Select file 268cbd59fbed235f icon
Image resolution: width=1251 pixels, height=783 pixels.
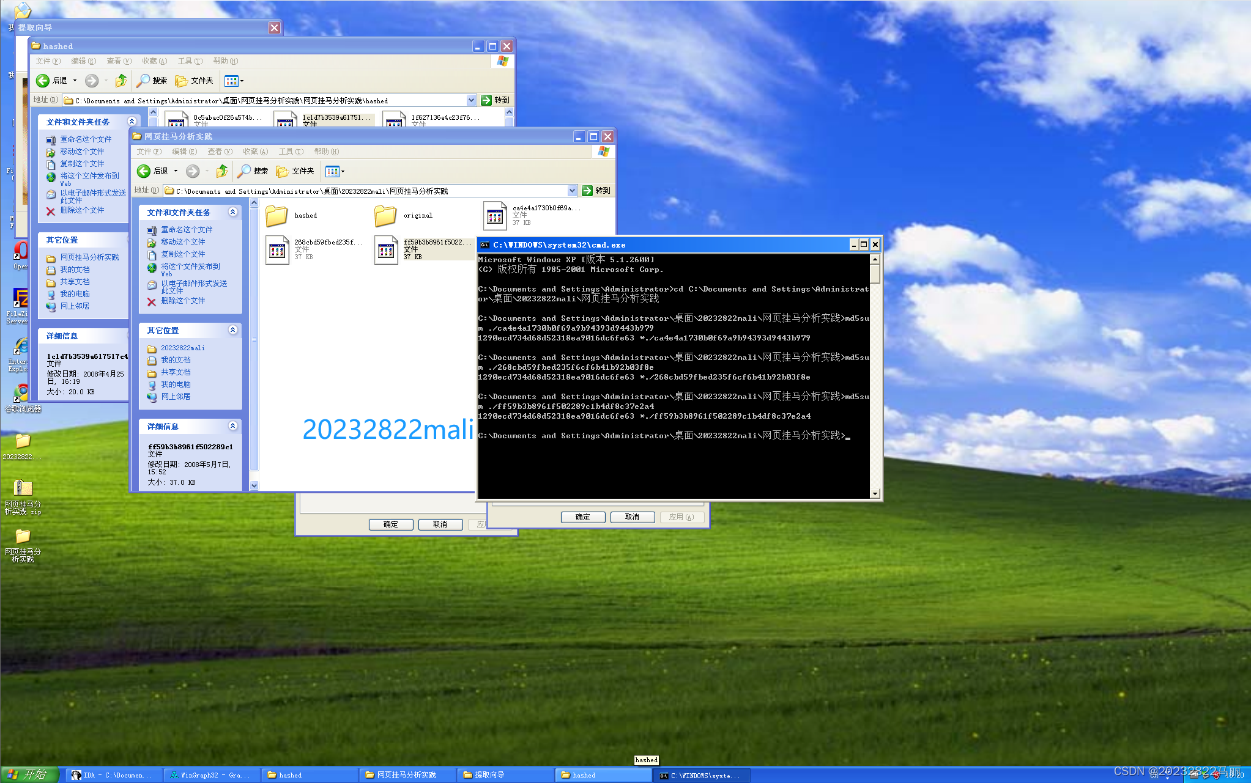(x=277, y=249)
